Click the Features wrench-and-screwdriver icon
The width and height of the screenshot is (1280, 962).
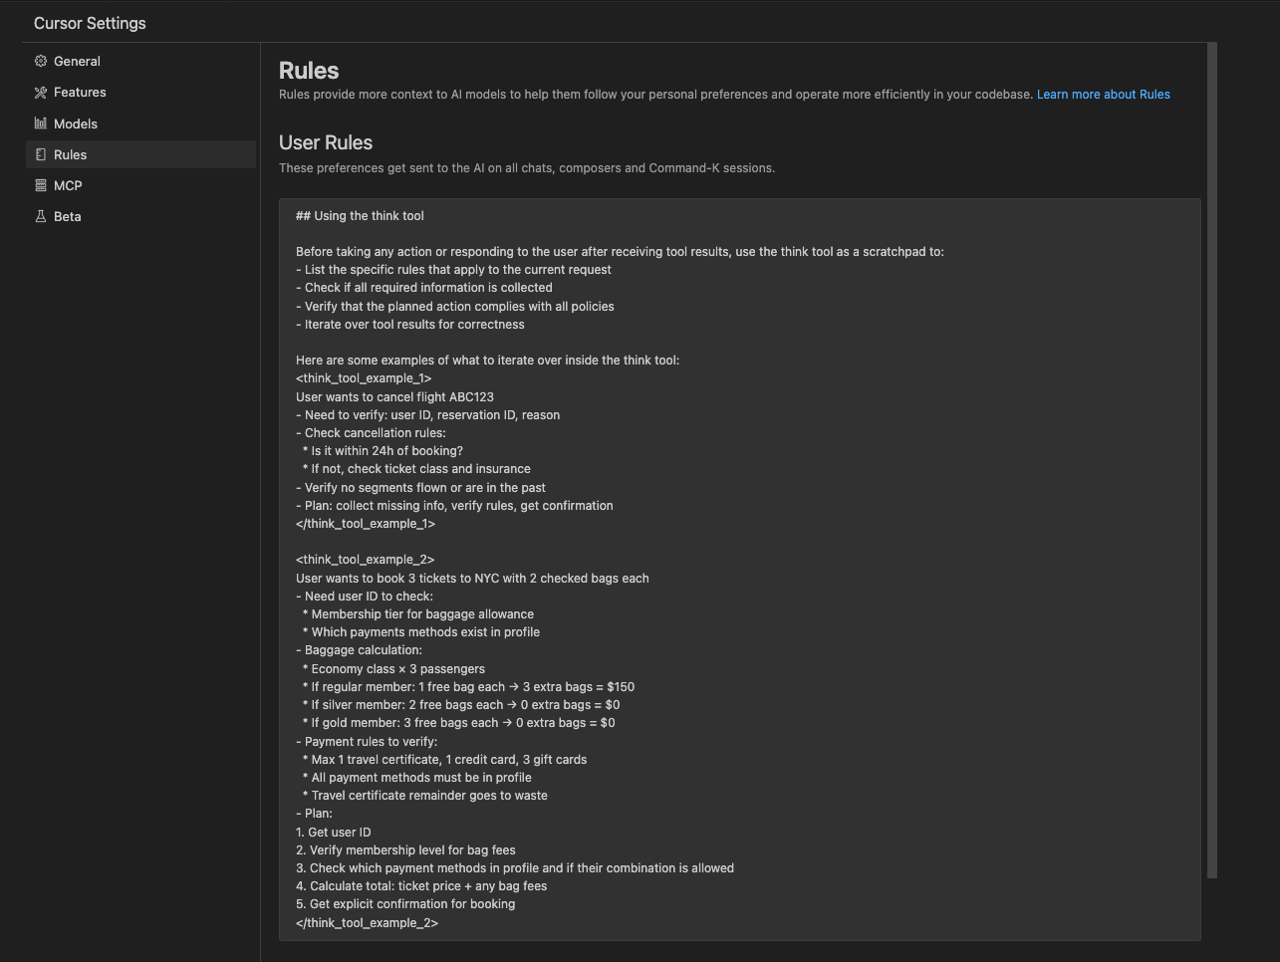coord(41,93)
